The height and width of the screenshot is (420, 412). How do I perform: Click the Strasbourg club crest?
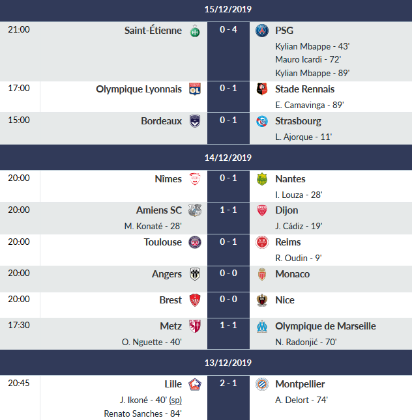262,122
